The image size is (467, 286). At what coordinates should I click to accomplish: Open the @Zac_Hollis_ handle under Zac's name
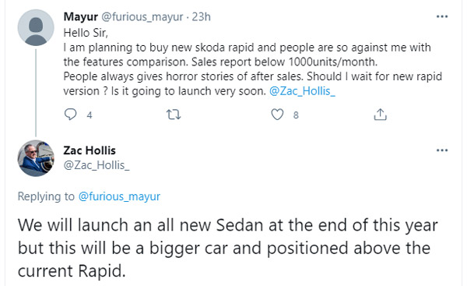(97, 165)
